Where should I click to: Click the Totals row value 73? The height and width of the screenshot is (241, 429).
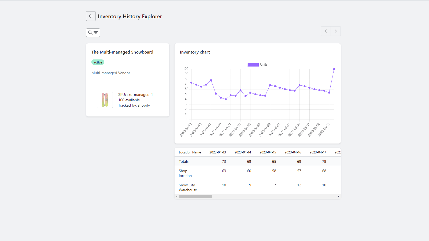224,161
